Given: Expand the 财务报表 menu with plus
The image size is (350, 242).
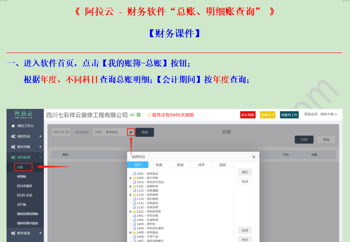Looking at the screenshot, I should 40,233.
